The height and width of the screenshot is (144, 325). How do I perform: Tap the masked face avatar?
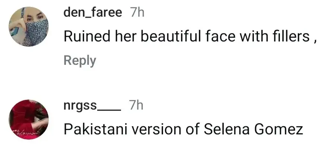click(x=29, y=27)
